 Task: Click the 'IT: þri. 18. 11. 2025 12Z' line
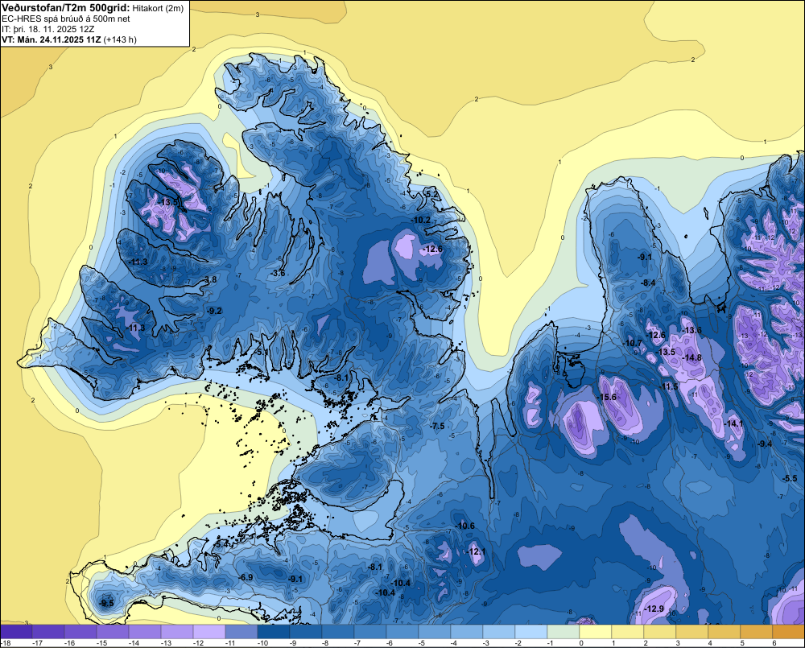[x=47, y=29]
